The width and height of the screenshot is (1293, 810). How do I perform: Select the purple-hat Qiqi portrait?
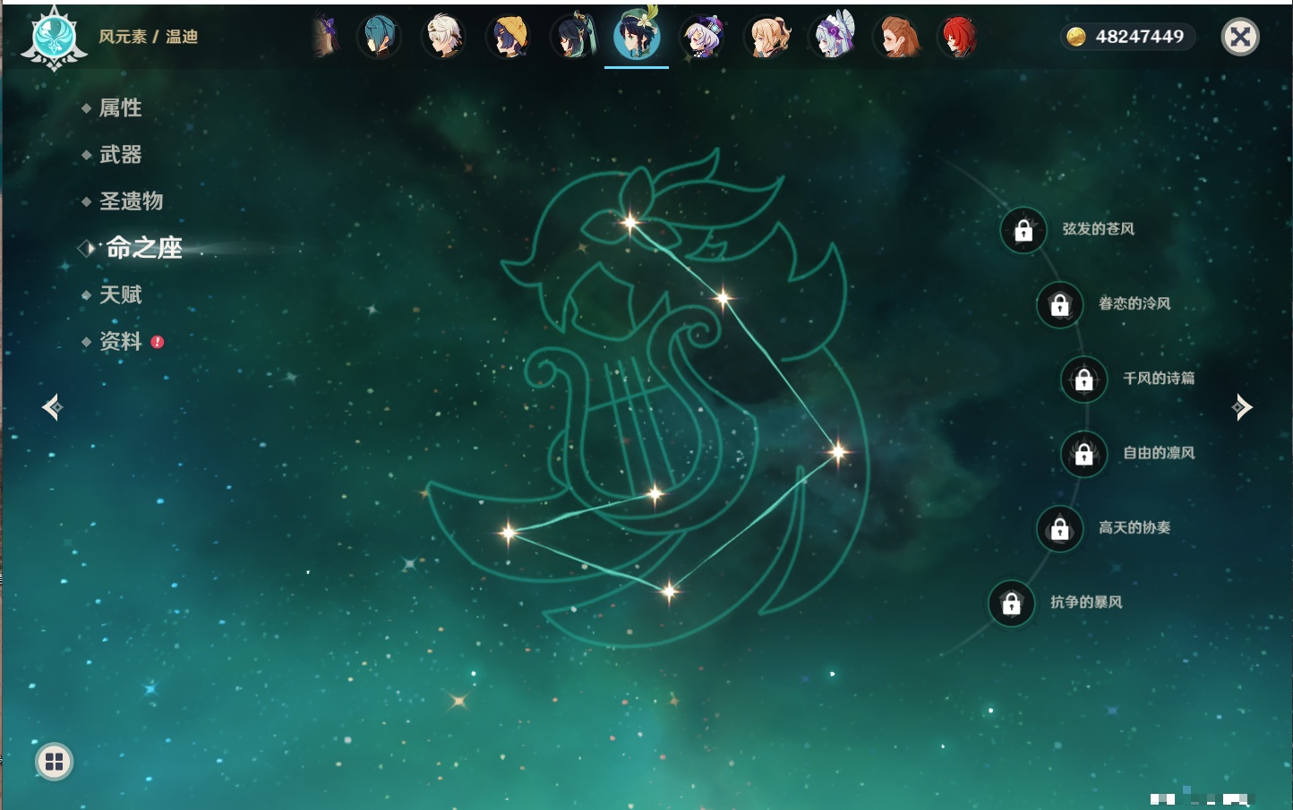point(701,38)
